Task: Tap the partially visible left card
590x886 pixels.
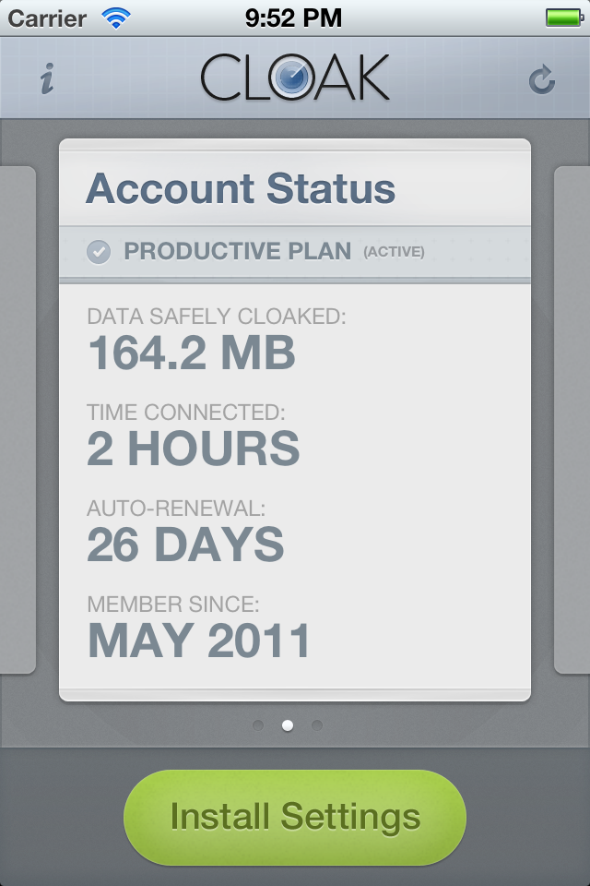Action: pyautogui.click(x=17, y=420)
